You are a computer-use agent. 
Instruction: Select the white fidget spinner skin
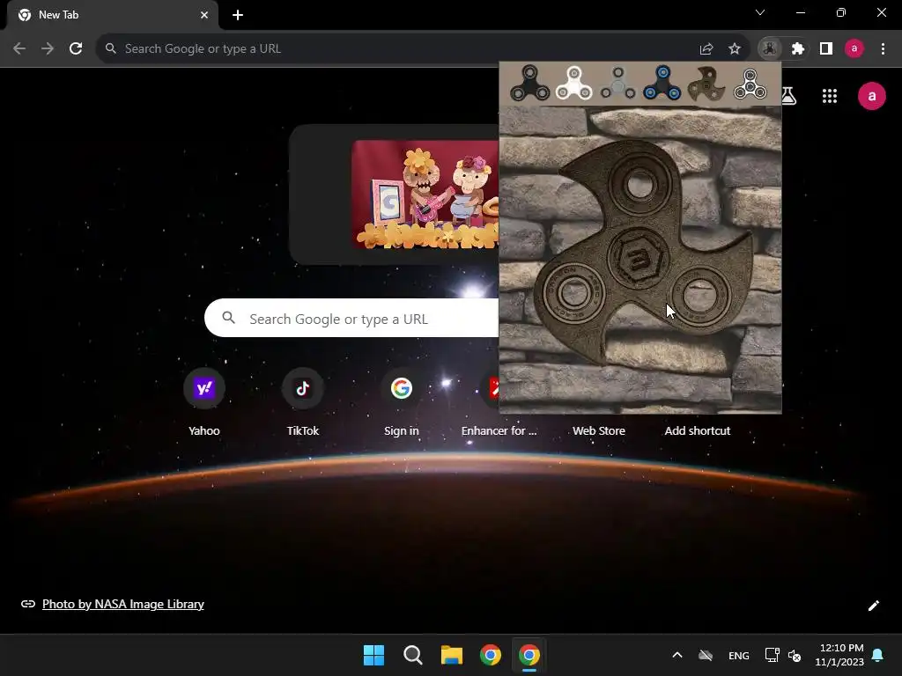tap(573, 84)
